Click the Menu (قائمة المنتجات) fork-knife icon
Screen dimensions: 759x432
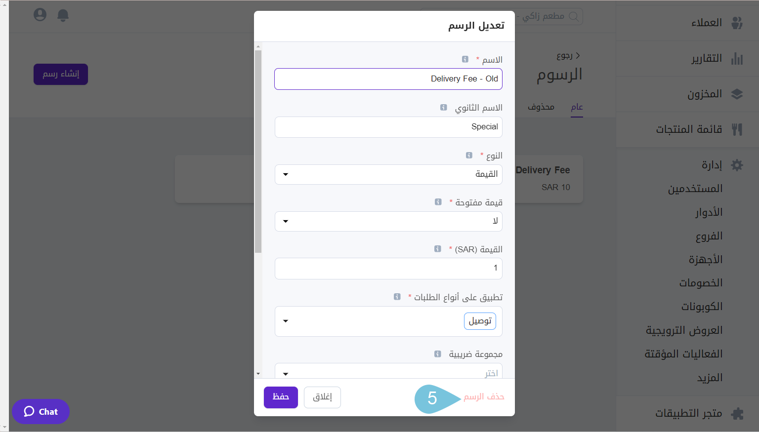737,129
